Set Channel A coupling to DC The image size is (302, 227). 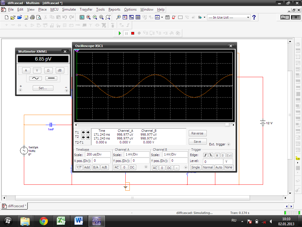click(132, 167)
